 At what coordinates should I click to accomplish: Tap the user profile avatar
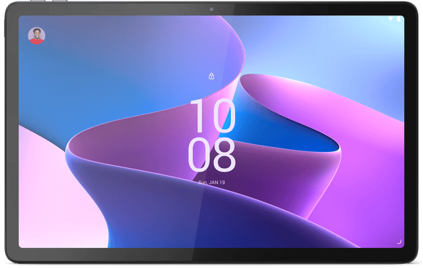click(x=37, y=35)
